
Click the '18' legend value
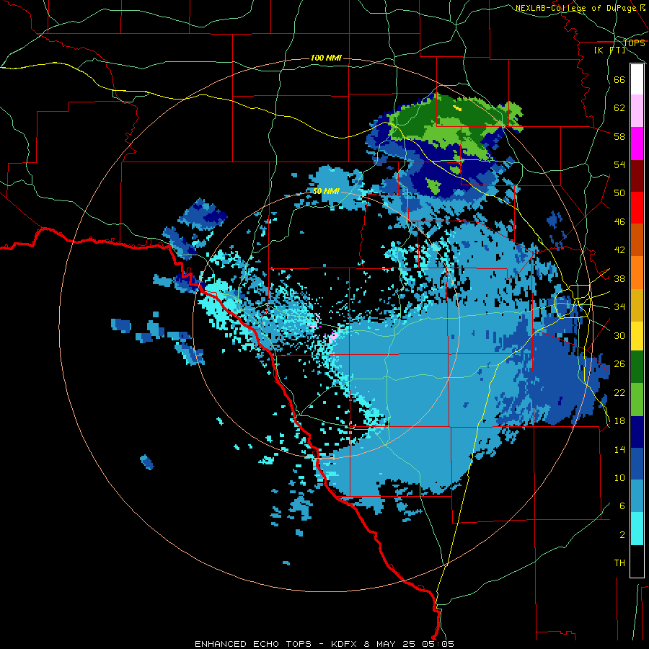[x=619, y=421]
